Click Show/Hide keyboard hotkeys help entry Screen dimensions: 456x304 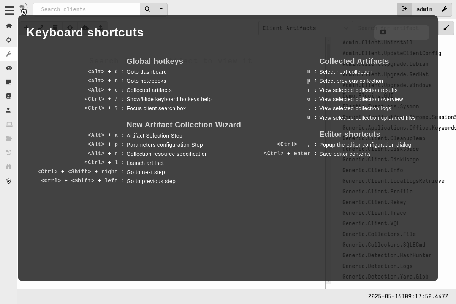click(169, 99)
